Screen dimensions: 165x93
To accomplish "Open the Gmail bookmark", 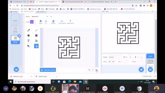I will (24, 9).
